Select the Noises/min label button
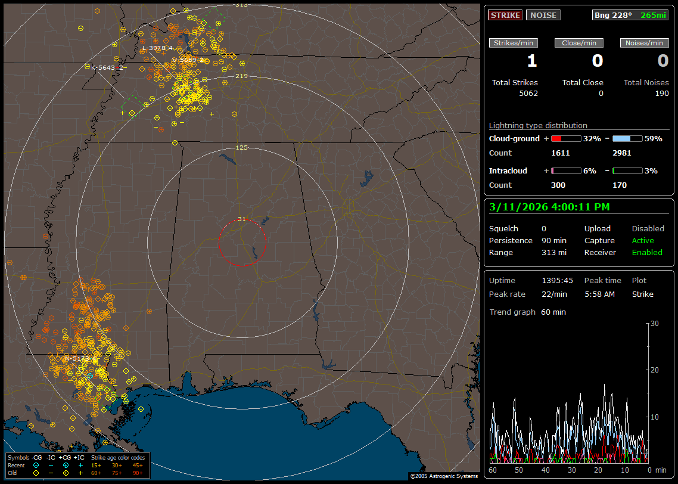This screenshot has height=484, width=678. (644, 43)
